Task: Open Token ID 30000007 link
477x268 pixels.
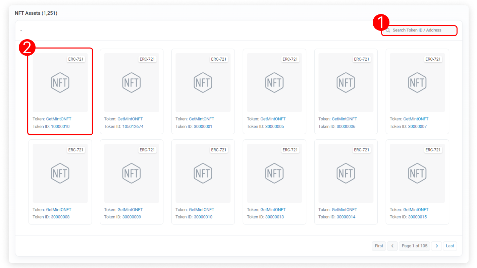Action: tap(417, 127)
